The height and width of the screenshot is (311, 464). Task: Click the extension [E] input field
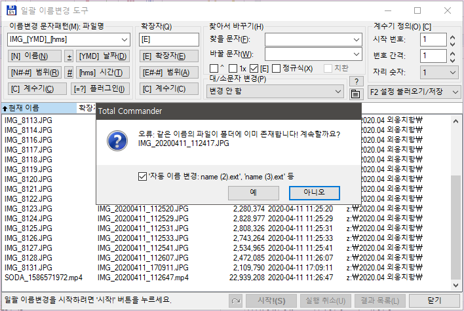pos(169,40)
